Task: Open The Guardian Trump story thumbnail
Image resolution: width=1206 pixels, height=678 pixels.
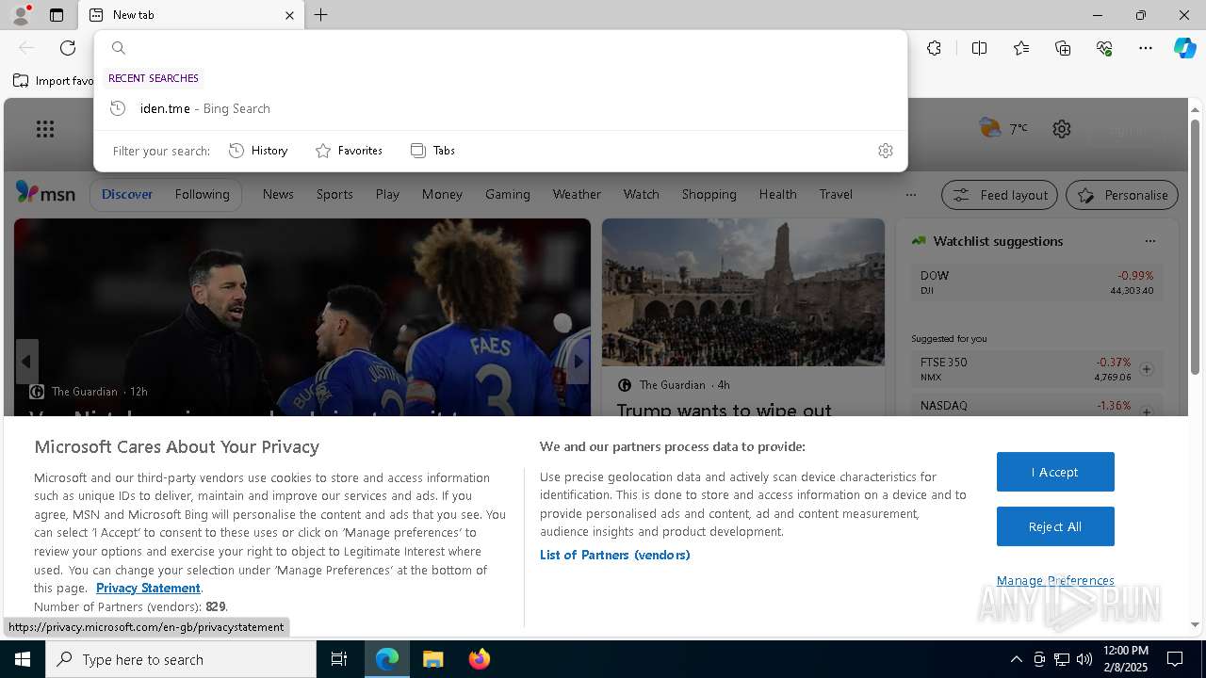Action: click(743, 292)
